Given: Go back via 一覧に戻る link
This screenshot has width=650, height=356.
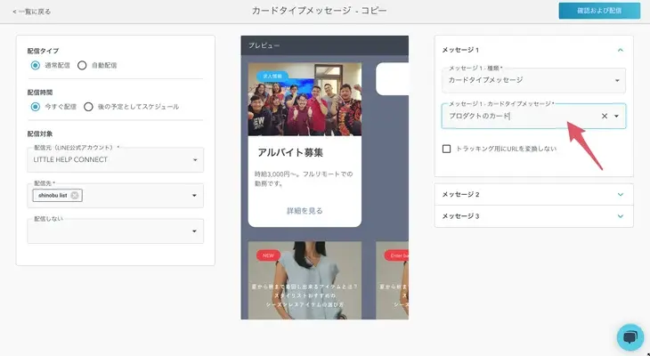Looking at the screenshot, I should pyautogui.click(x=32, y=12).
